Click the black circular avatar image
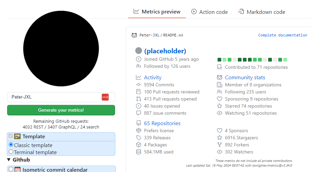 click(61, 49)
